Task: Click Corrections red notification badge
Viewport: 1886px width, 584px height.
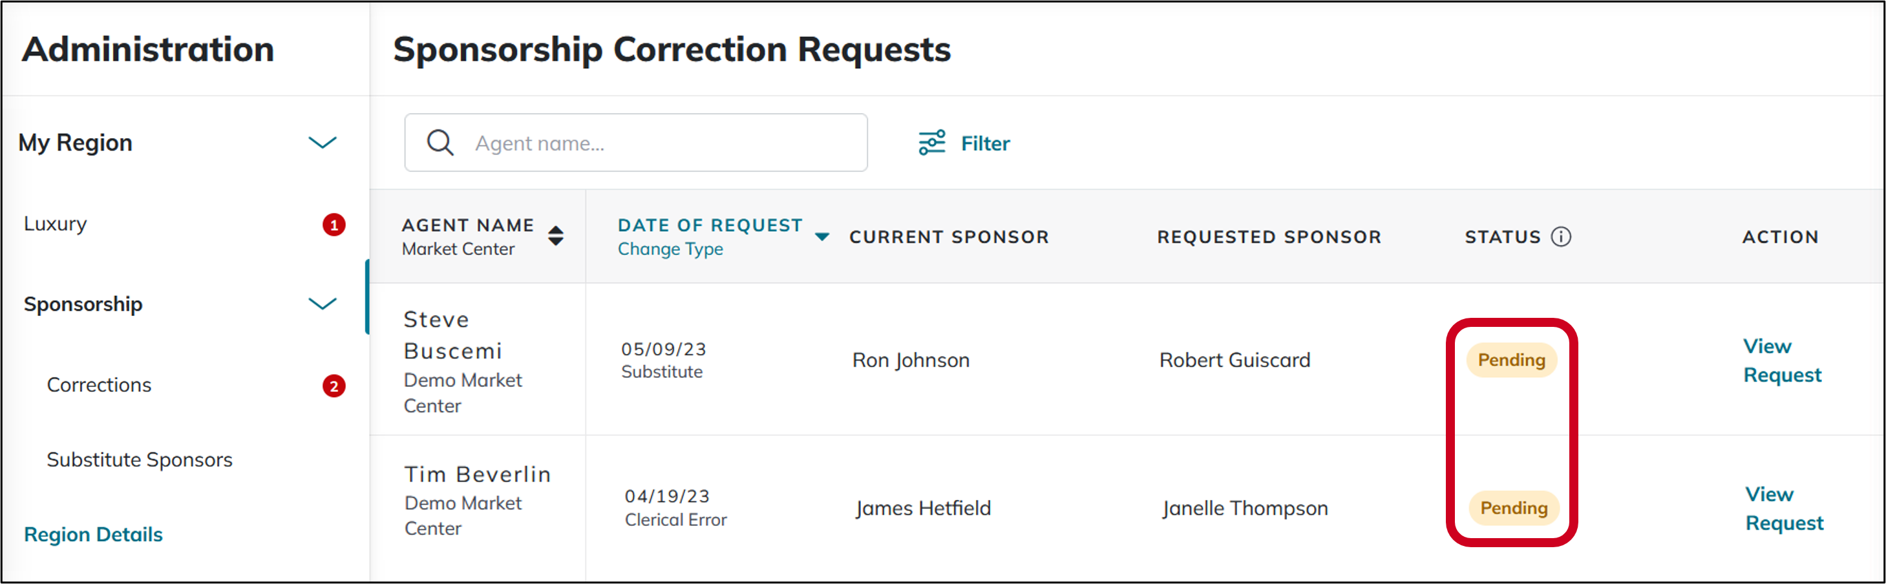Action: (x=334, y=386)
